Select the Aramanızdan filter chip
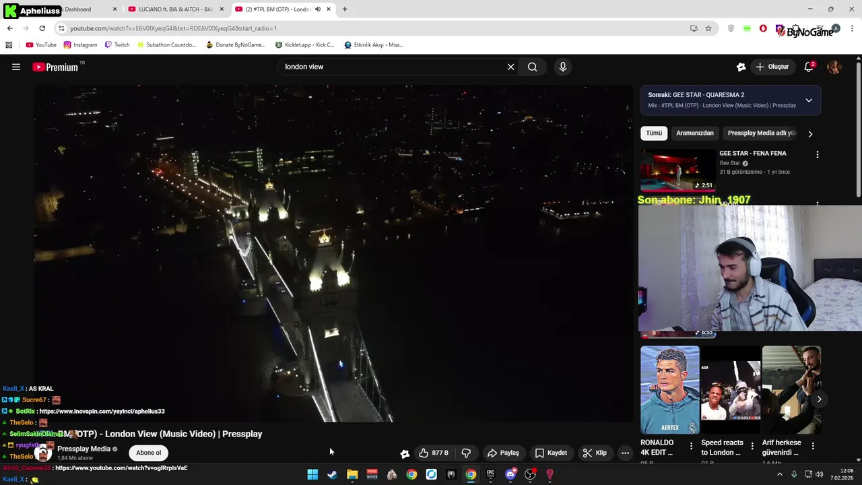This screenshot has width=862, height=485. coord(694,133)
